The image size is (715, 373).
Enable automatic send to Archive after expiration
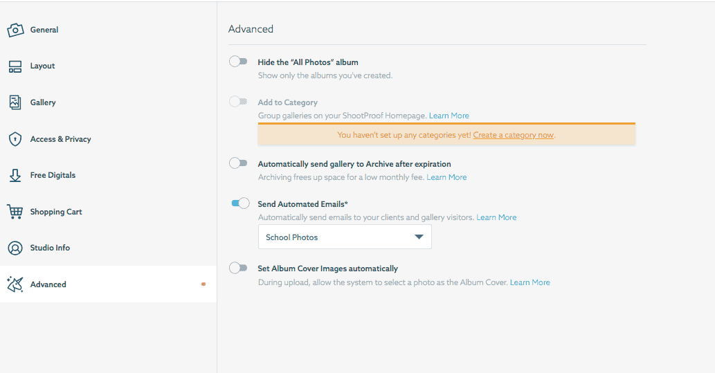(x=238, y=163)
